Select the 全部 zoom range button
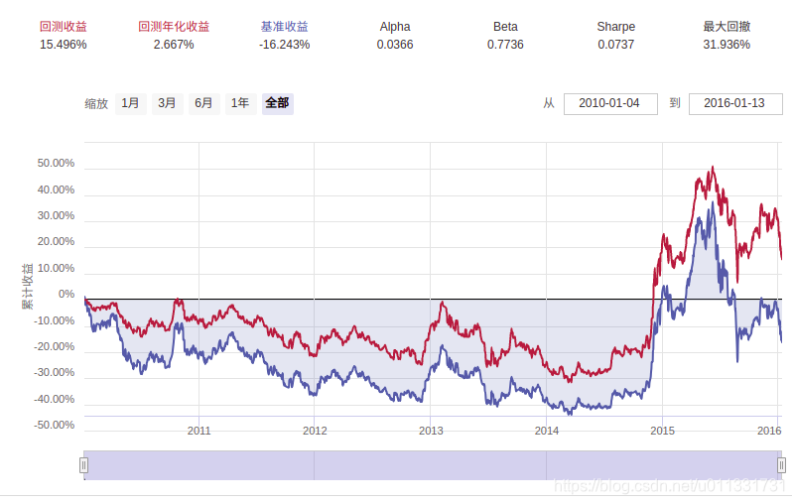The image size is (794, 504). [x=278, y=104]
